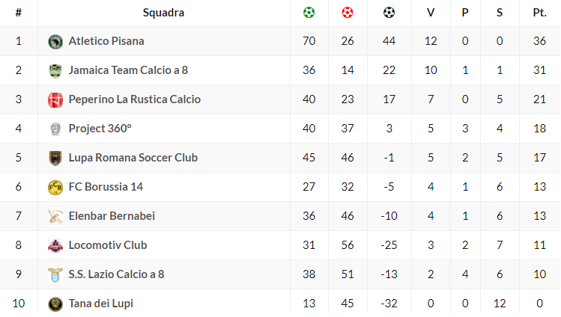561x317 pixels.
Task: Click the Pt. points column header
Action: coord(539,13)
